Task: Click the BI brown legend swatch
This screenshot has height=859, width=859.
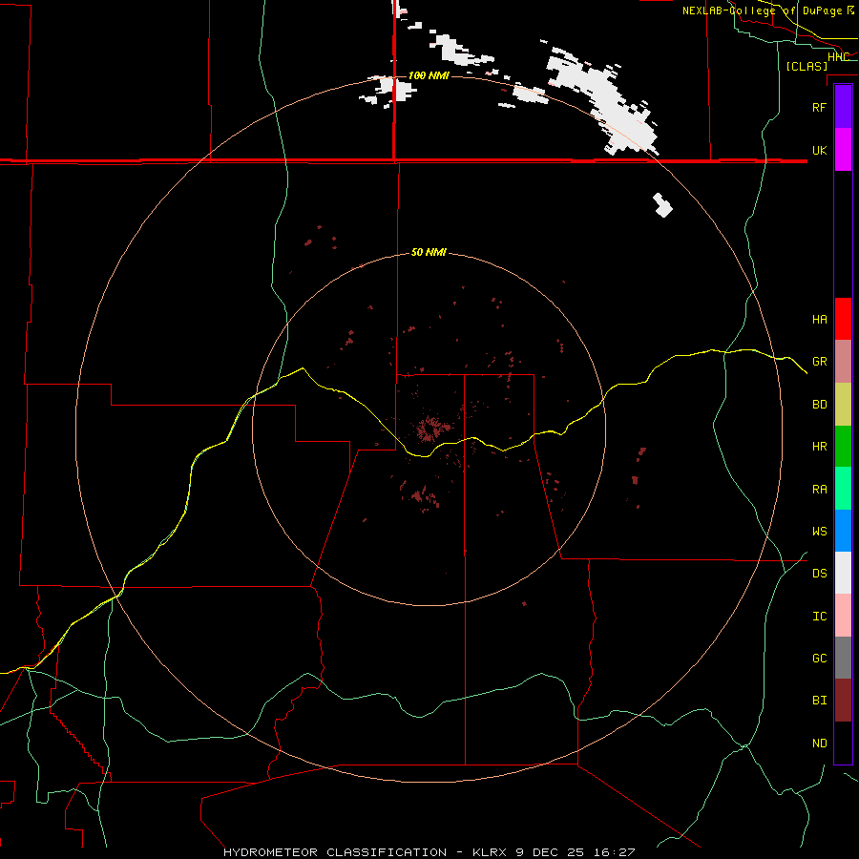Action: 843,701
